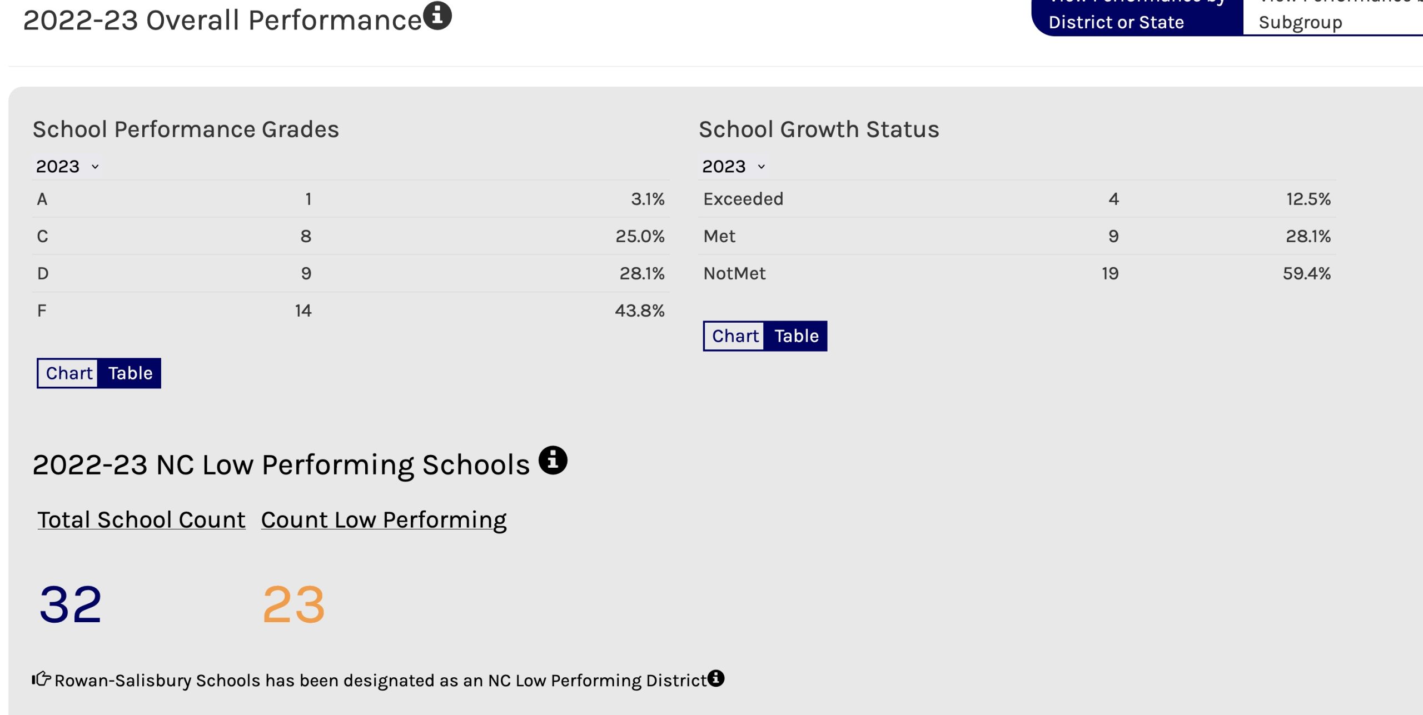Image resolution: width=1423 pixels, height=715 pixels.
Task: Click the Count Low Performing link
Action: pos(384,519)
